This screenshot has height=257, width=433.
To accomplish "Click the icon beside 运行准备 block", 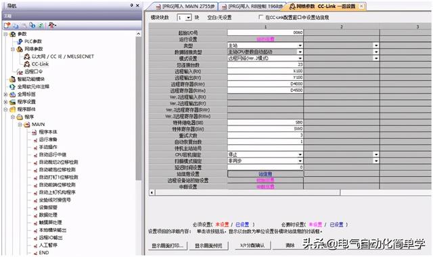I will [35, 140].
